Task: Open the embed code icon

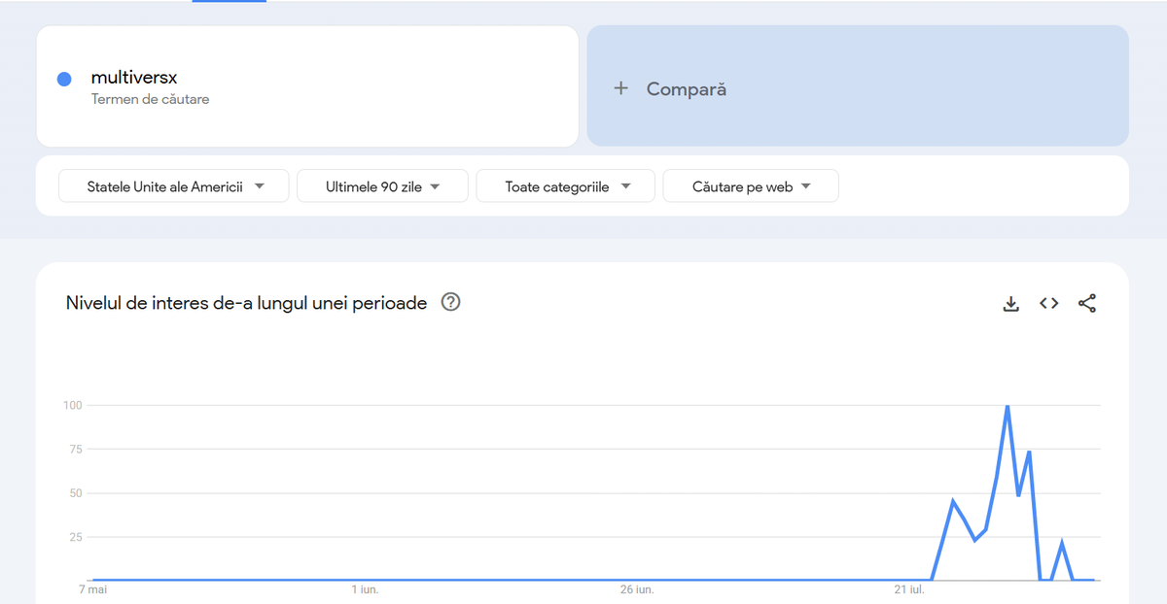Action: pos(1048,303)
